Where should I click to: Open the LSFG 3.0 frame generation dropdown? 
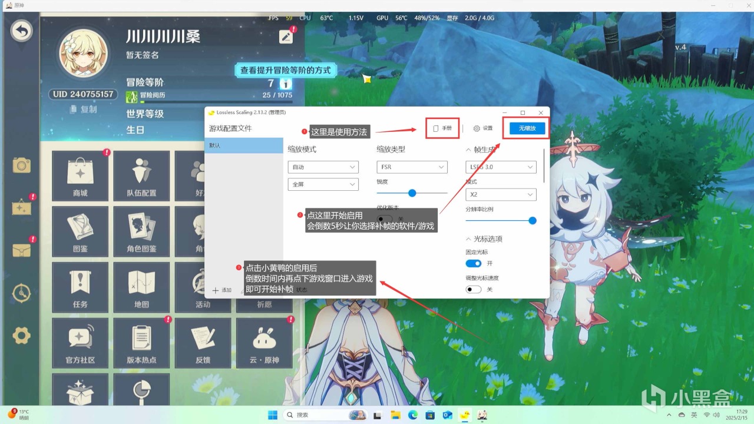click(x=501, y=167)
